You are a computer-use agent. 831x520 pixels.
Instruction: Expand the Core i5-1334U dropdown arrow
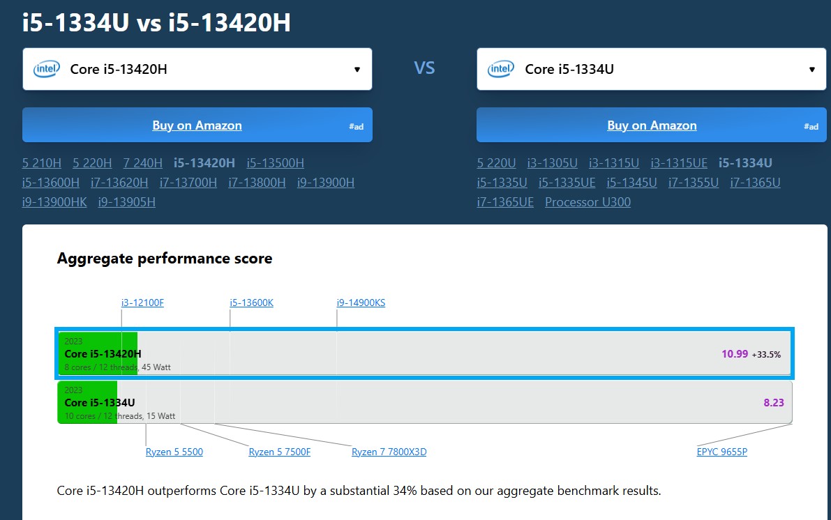(x=812, y=70)
